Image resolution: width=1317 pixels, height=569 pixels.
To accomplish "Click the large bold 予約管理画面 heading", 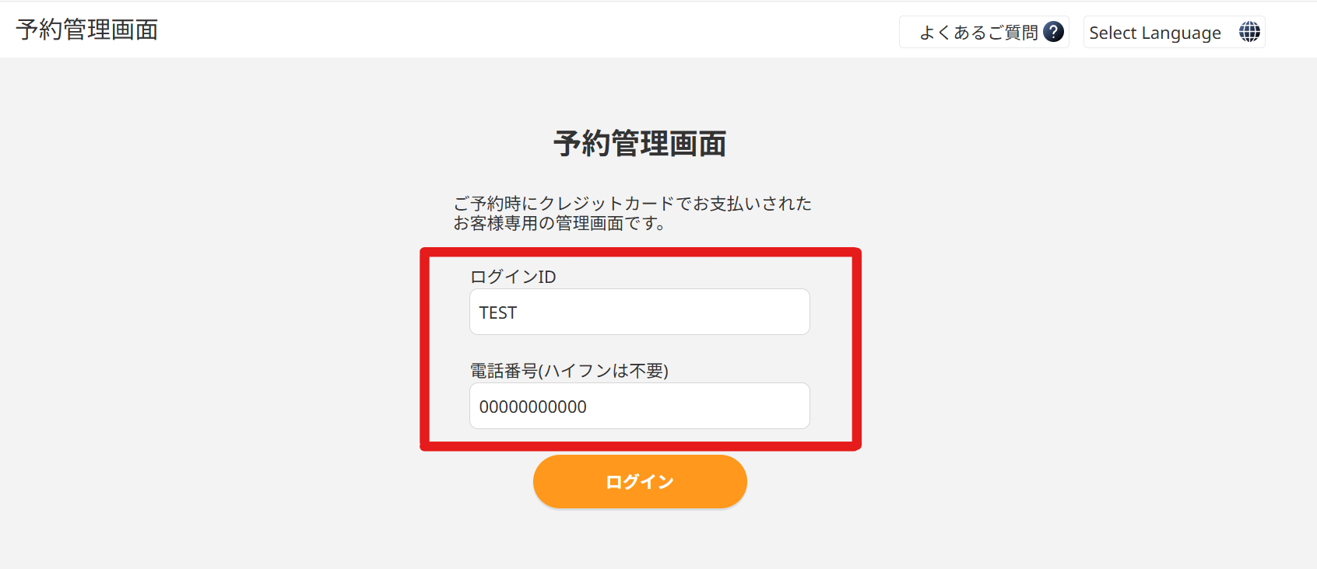I will point(640,144).
